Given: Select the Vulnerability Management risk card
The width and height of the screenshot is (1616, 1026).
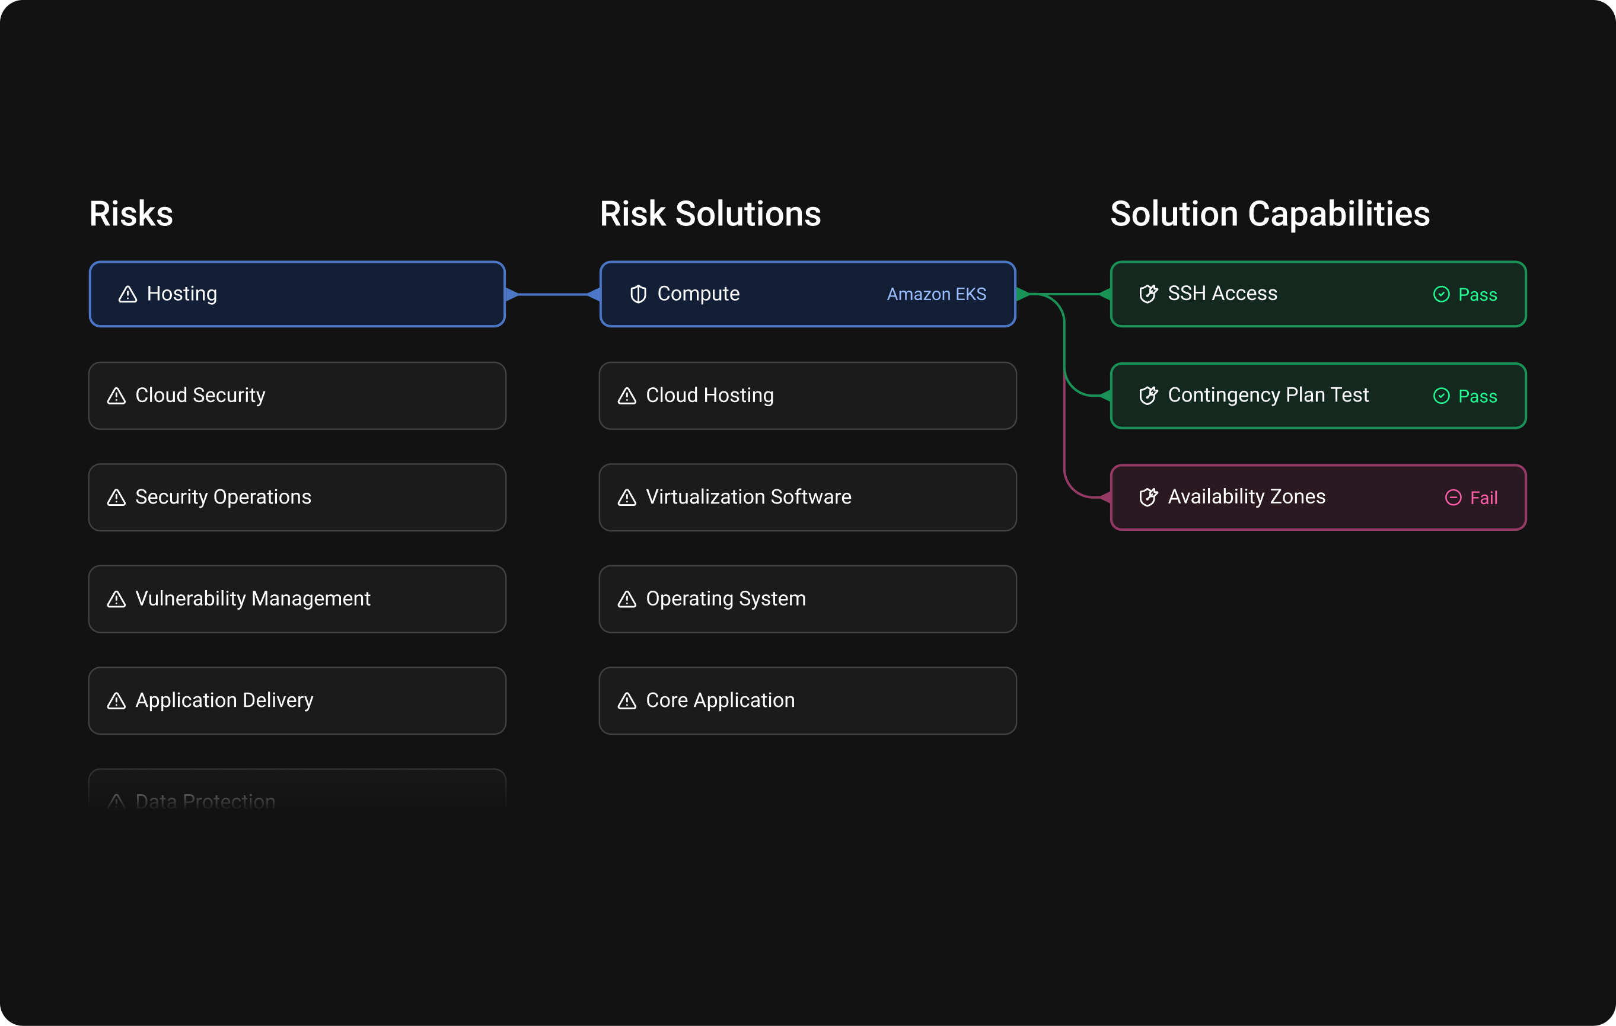Looking at the screenshot, I should point(297,599).
